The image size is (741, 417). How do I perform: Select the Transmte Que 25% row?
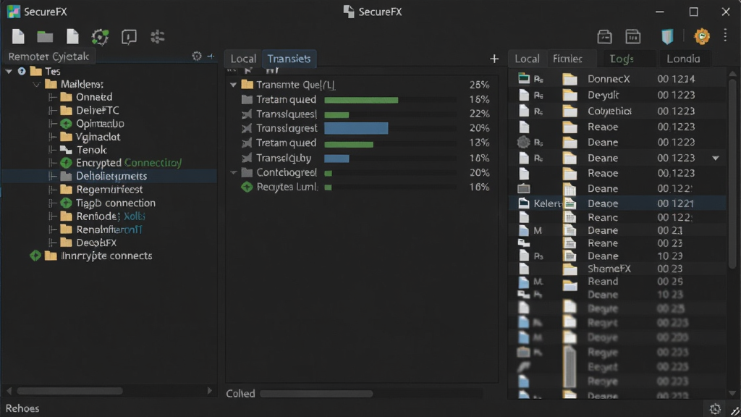(361, 85)
